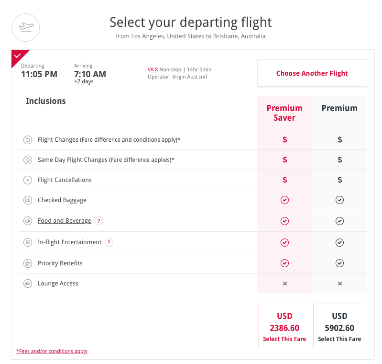Click the airplane departing flight icon

point(26,28)
